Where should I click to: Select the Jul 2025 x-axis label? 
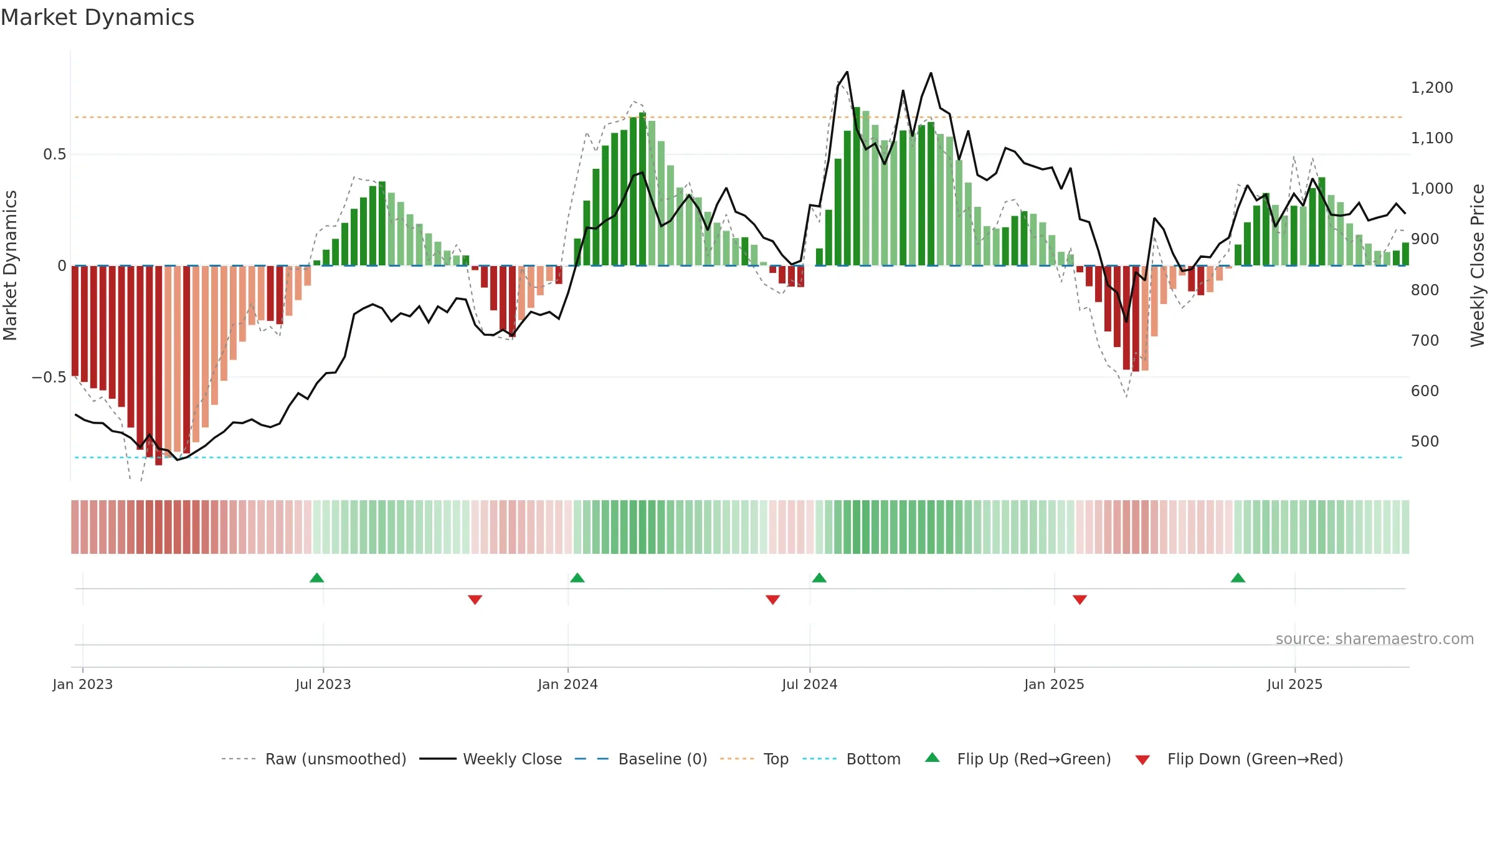(x=1295, y=684)
